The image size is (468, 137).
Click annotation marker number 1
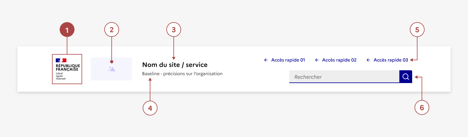tap(67, 30)
